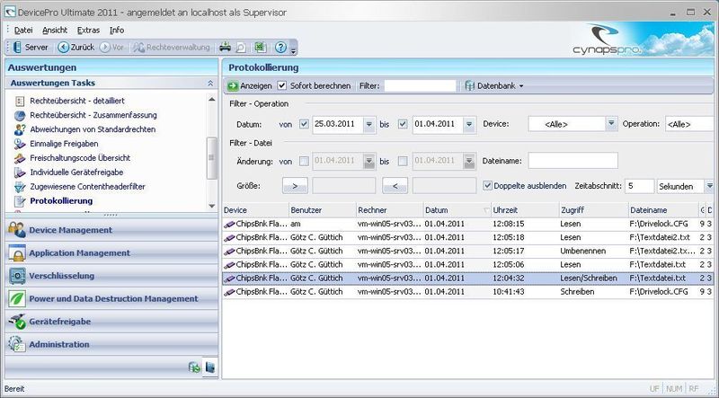Image resolution: width=719 pixels, height=398 pixels.
Task: Click Freischaltungscode Übersicht icon
Action: coord(20,158)
